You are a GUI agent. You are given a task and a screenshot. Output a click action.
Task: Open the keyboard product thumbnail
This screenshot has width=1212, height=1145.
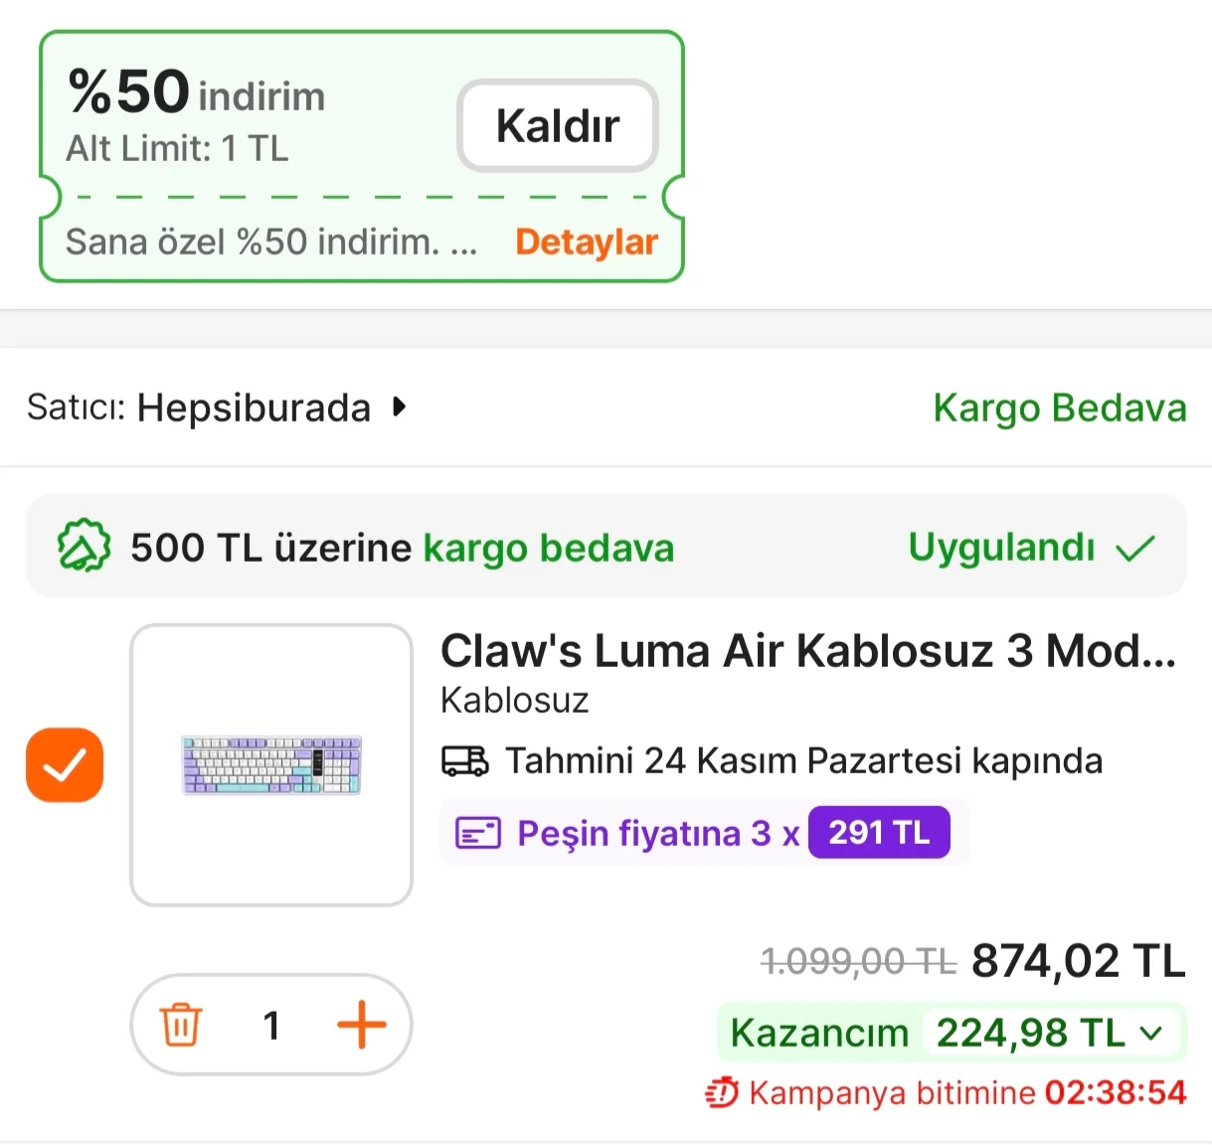point(271,764)
